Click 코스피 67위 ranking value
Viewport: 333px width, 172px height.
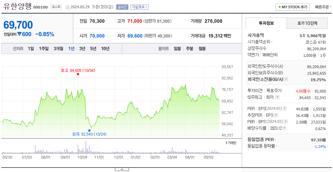(x=316, y=42)
